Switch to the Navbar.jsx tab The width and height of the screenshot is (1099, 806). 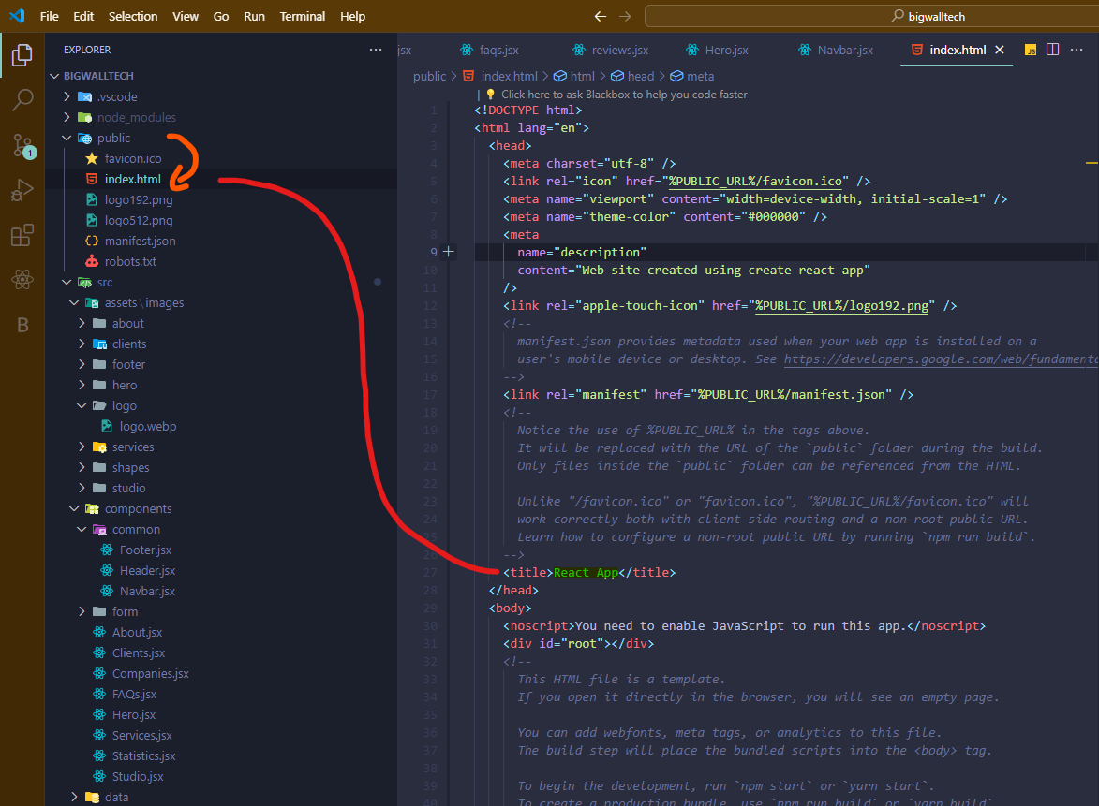(x=844, y=50)
